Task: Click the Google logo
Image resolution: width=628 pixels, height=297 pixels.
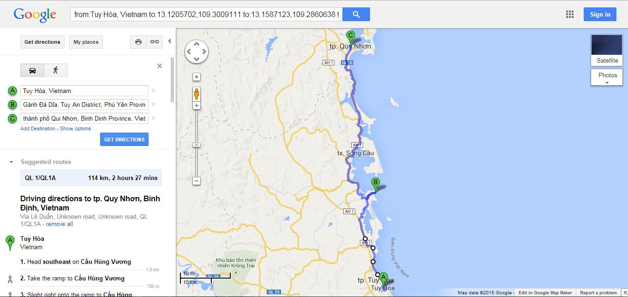Action: tap(35, 15)
